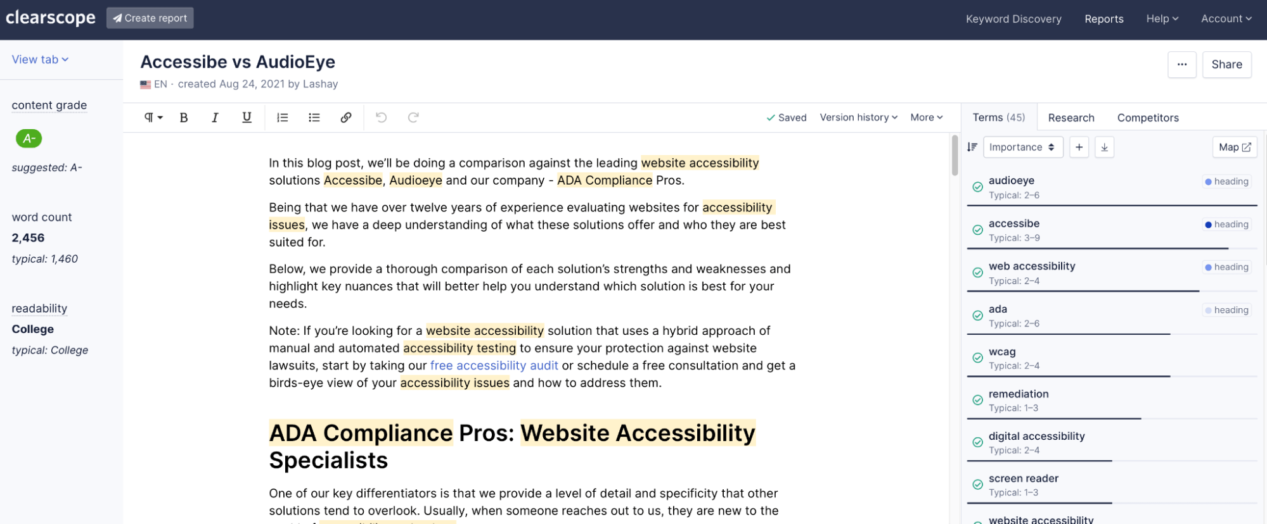Undo the last edit
The width and height of the screenshot is (1267, 524).
(381, 118)
